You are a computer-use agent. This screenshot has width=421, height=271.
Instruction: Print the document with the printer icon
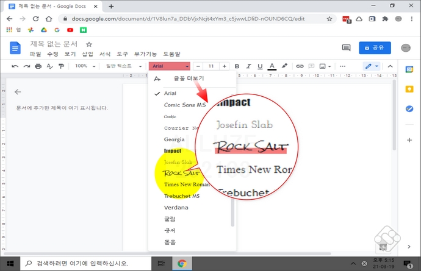(38, 66)
